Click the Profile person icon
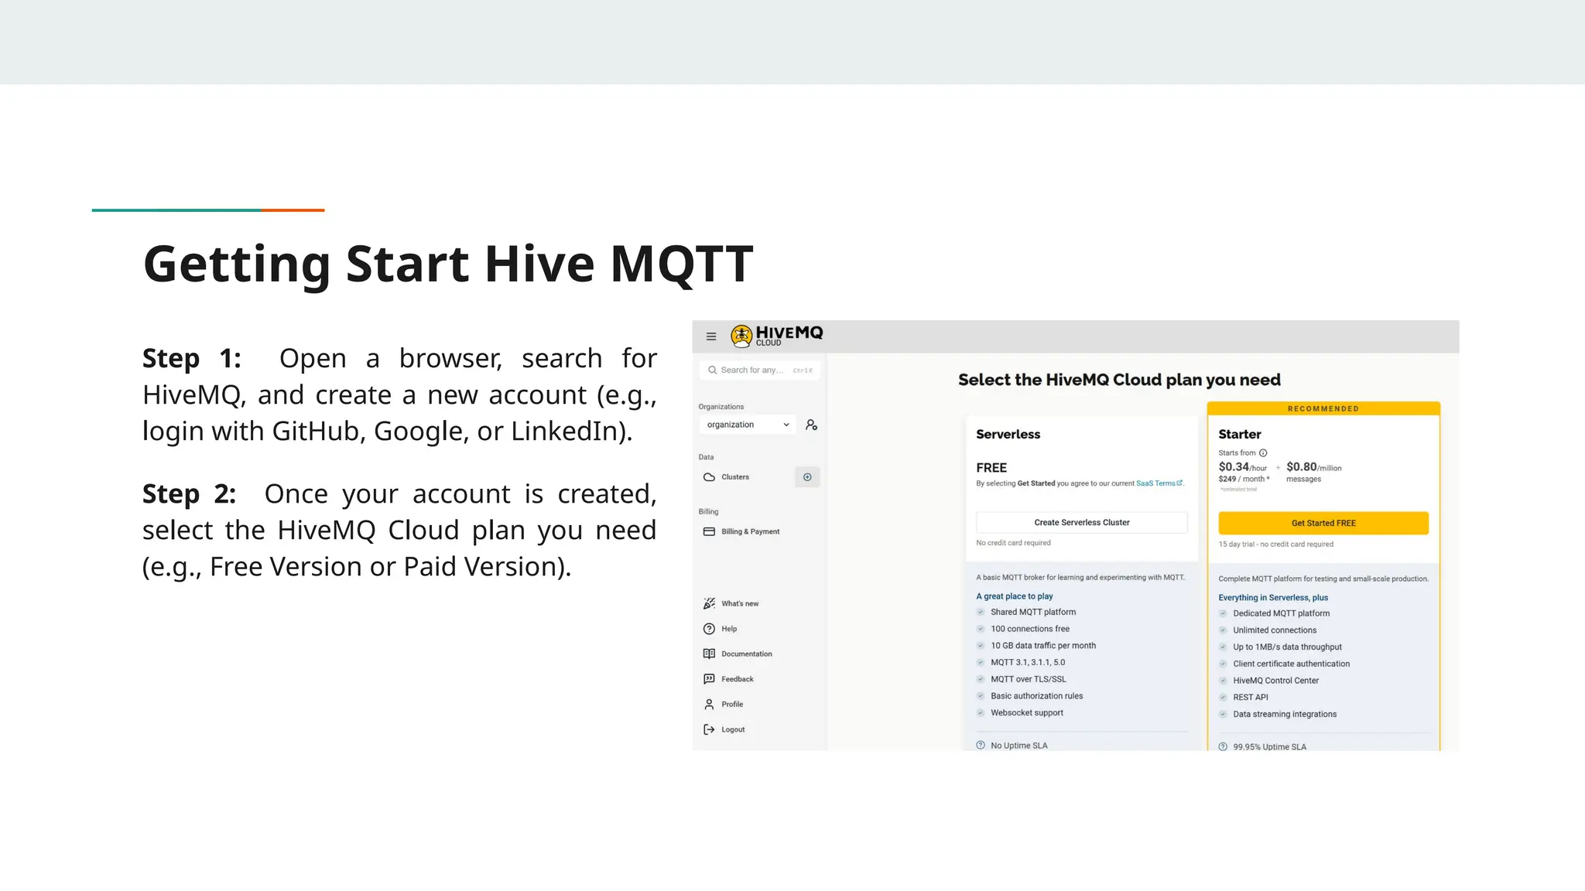Screen dimensions: 1585x891 pyautogui.click(x=709, y=704)
